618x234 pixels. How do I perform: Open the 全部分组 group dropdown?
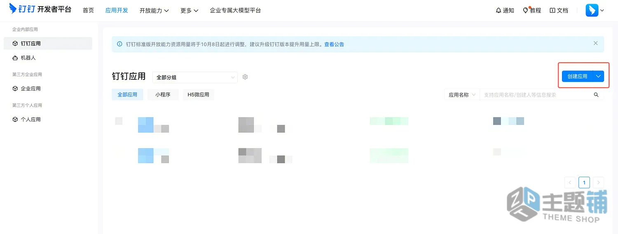[195, 77]
